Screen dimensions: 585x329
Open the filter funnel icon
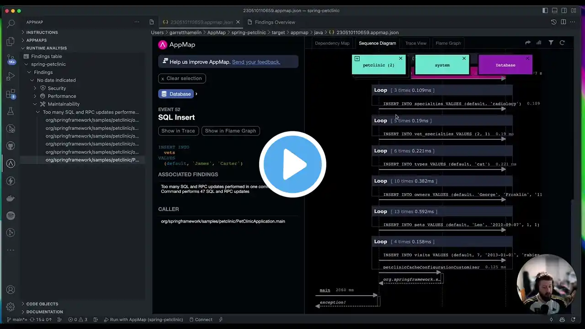(x=551, y=42)
